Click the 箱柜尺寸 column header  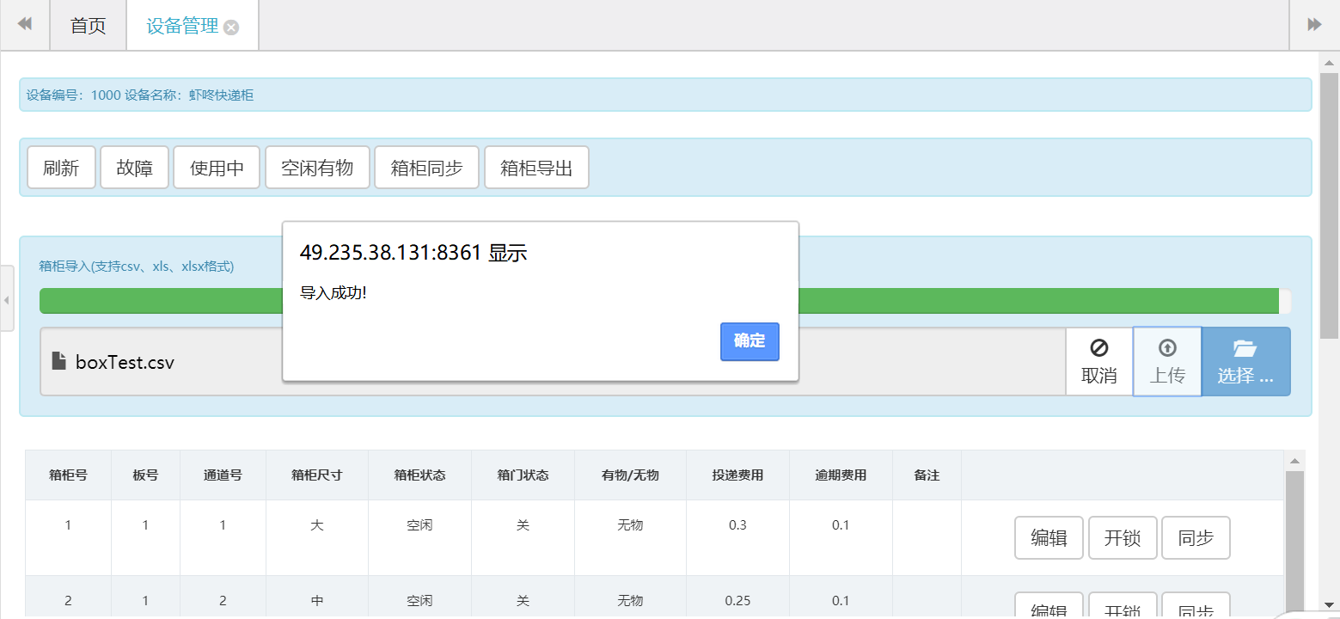[317, 475]
